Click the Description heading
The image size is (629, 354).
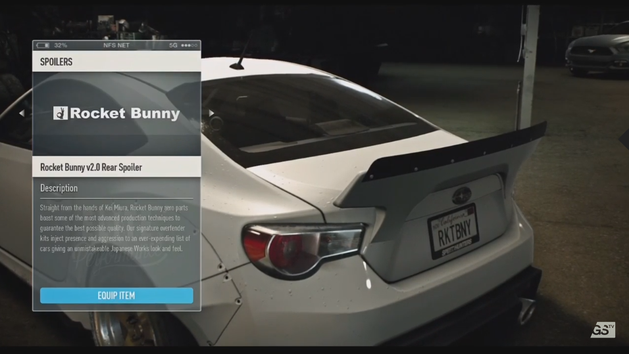59,188
